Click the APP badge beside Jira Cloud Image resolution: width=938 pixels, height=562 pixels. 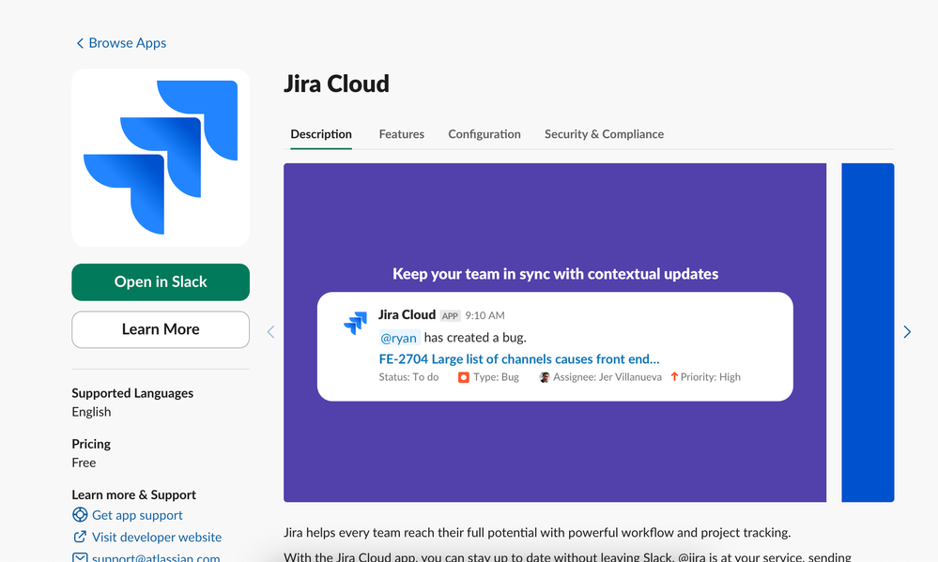[x=450, y=315]
